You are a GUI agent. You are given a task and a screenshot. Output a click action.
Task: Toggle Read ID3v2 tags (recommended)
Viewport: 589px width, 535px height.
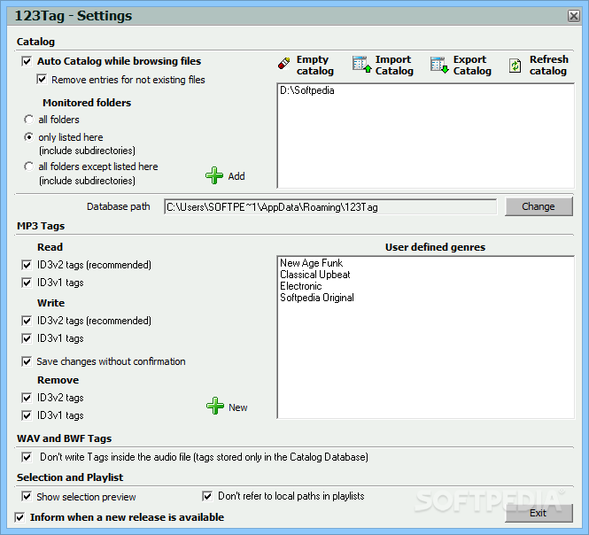(x=27, y=265)
